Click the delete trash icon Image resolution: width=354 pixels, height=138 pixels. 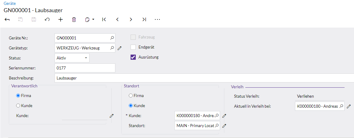(74, 19)
